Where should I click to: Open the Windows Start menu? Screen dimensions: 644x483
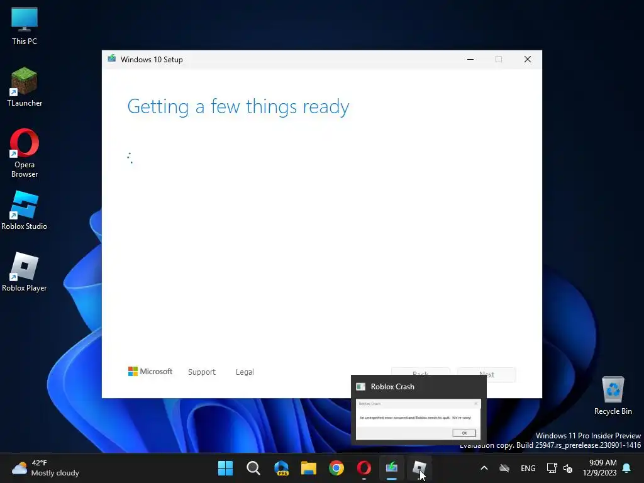[x=225, y=468]
